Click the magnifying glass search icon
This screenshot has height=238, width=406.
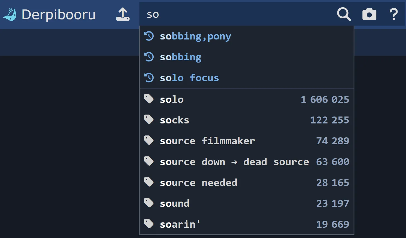click(x=344, y=14)
